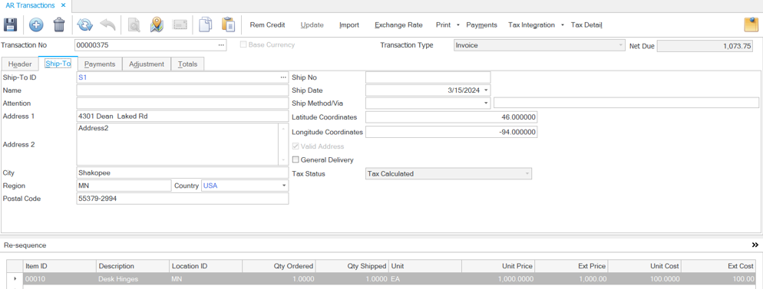This screenshot has height=289, width=763.
Task: Click the Rem Credit button
Action: point(268,25)
